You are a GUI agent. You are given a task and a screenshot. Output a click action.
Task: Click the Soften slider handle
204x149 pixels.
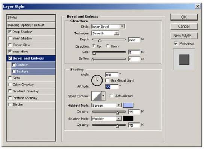click(x=92, y=60)
